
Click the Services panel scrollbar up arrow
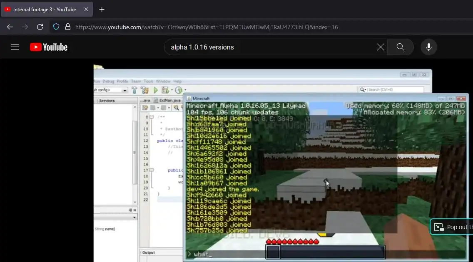click(135, 107)
